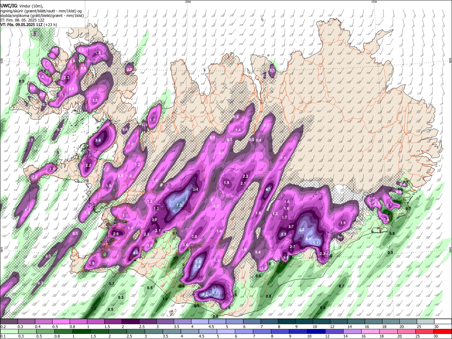Click the 6.1 precipitation value on the map
Viewport: 452px width, 339px height.
316,243
